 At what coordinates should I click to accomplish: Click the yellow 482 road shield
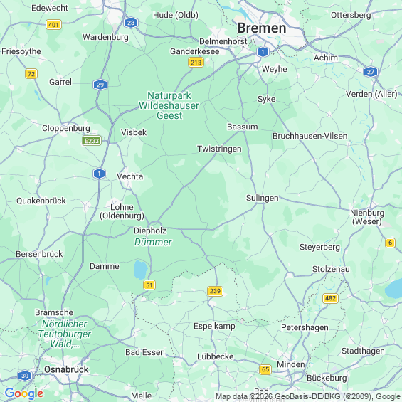[330, 298]
